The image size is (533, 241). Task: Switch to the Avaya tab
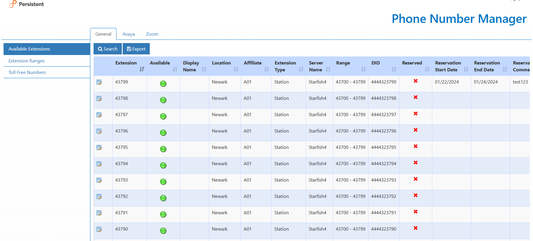coord(129,34)
